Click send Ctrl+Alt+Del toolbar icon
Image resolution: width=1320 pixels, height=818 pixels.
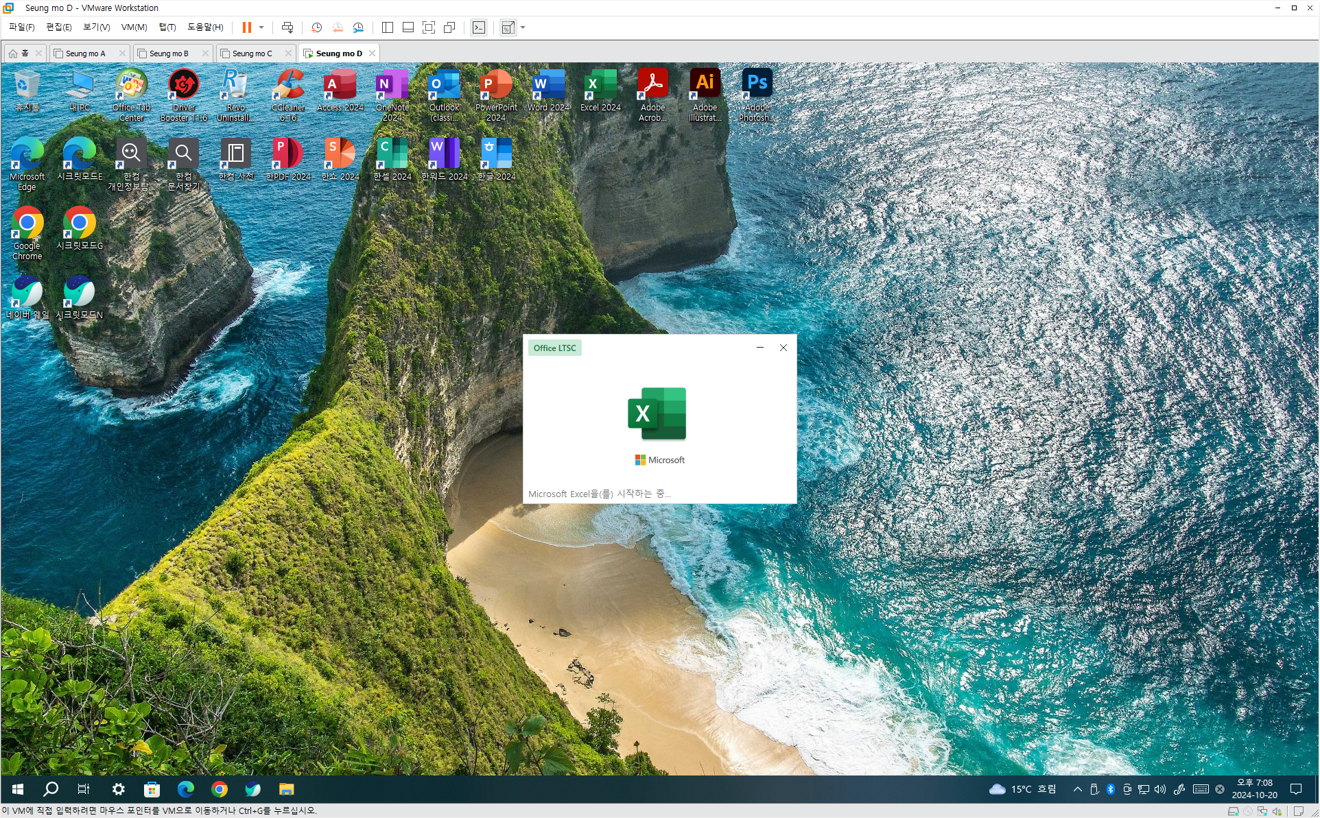click(x=287, y=27)
